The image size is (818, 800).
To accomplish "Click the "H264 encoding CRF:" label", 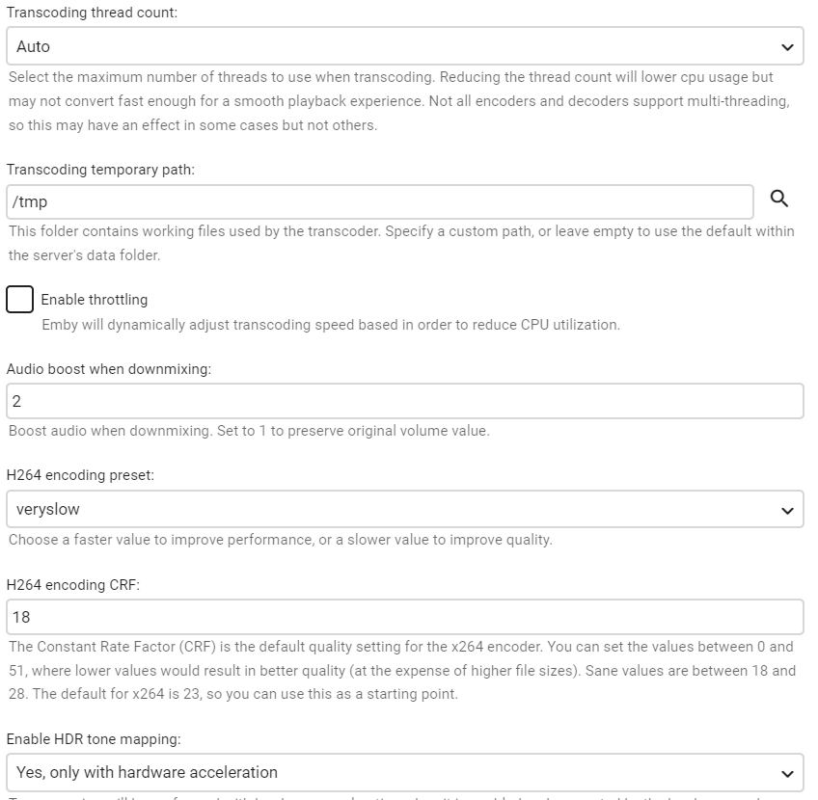I will tap(73, 584).
